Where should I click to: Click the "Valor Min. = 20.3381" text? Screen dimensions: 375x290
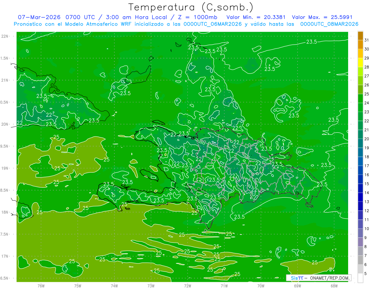[x=256, y=17]
